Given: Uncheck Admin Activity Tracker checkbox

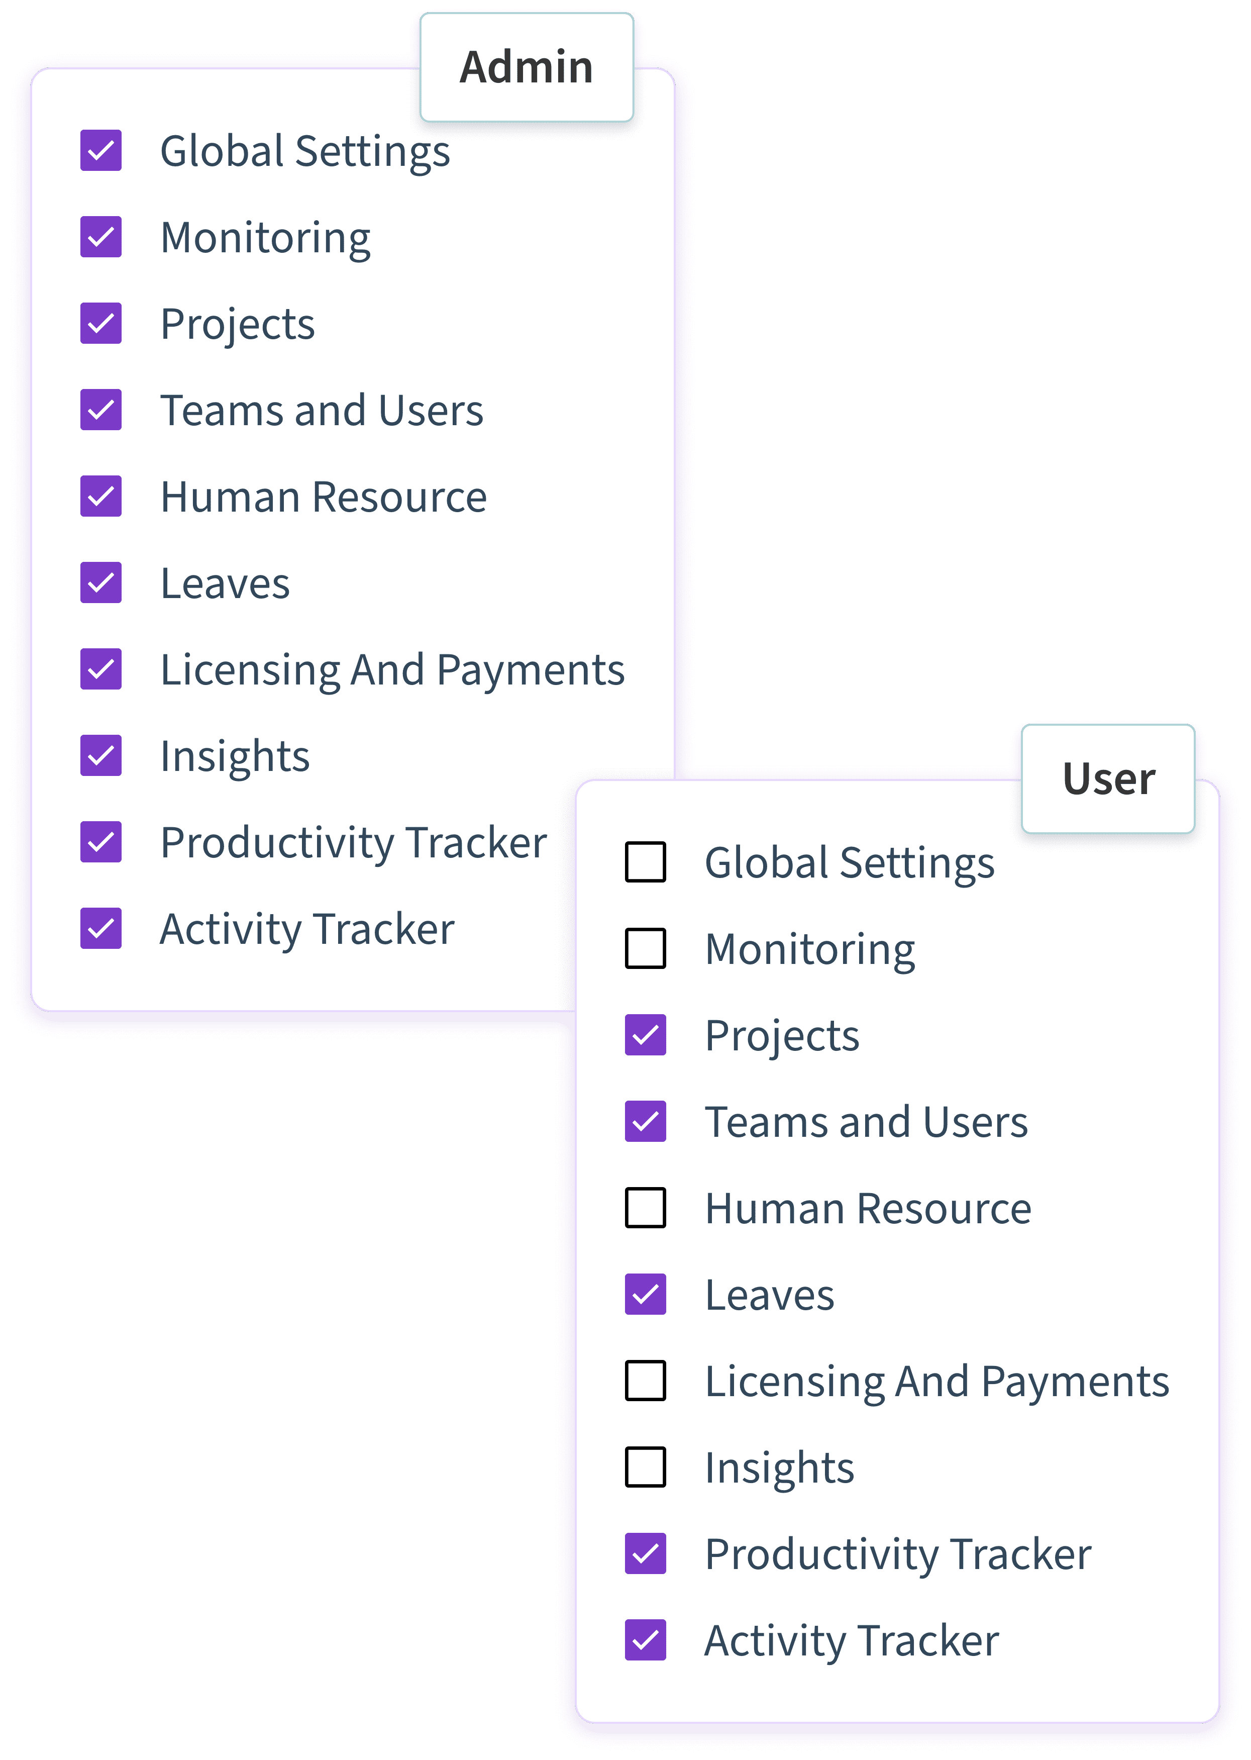Looking at the screenshot, I should 101,928.
